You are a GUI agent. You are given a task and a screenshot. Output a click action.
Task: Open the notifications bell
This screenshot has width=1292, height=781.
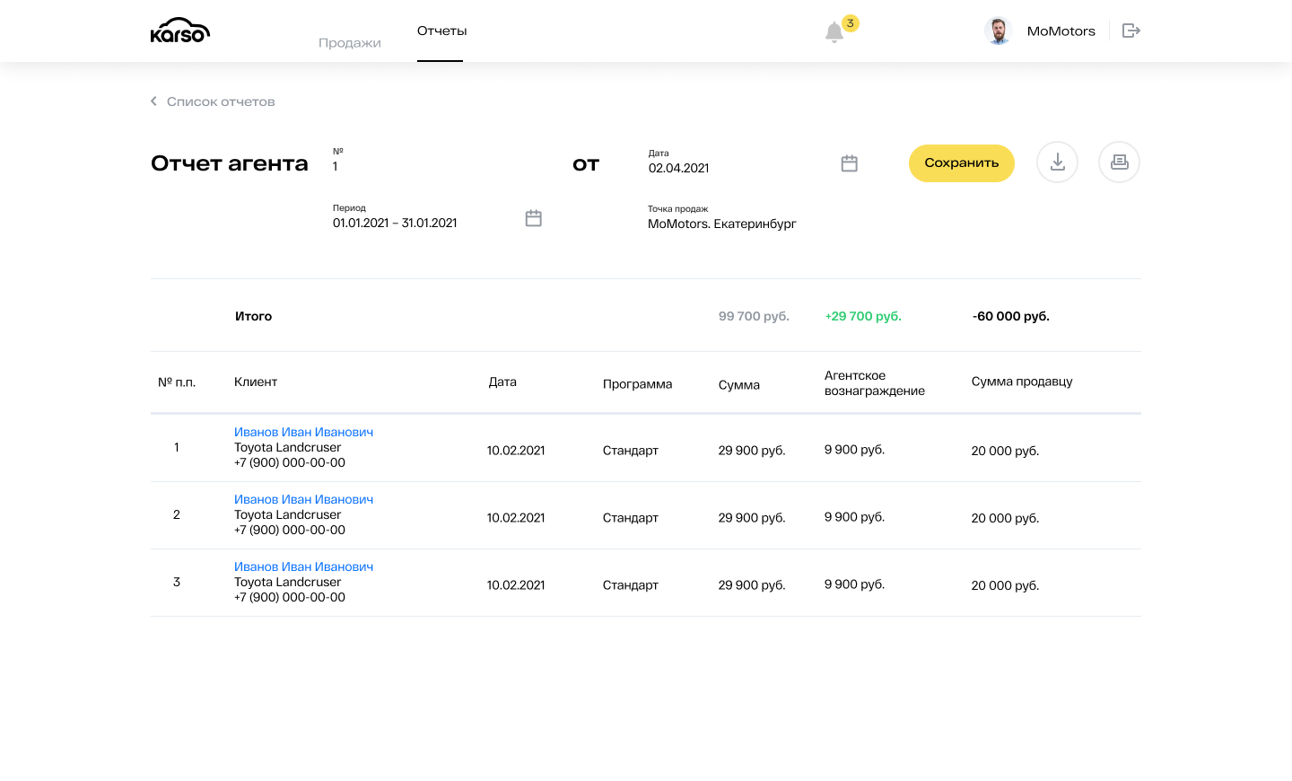click(x=834, y=32)
